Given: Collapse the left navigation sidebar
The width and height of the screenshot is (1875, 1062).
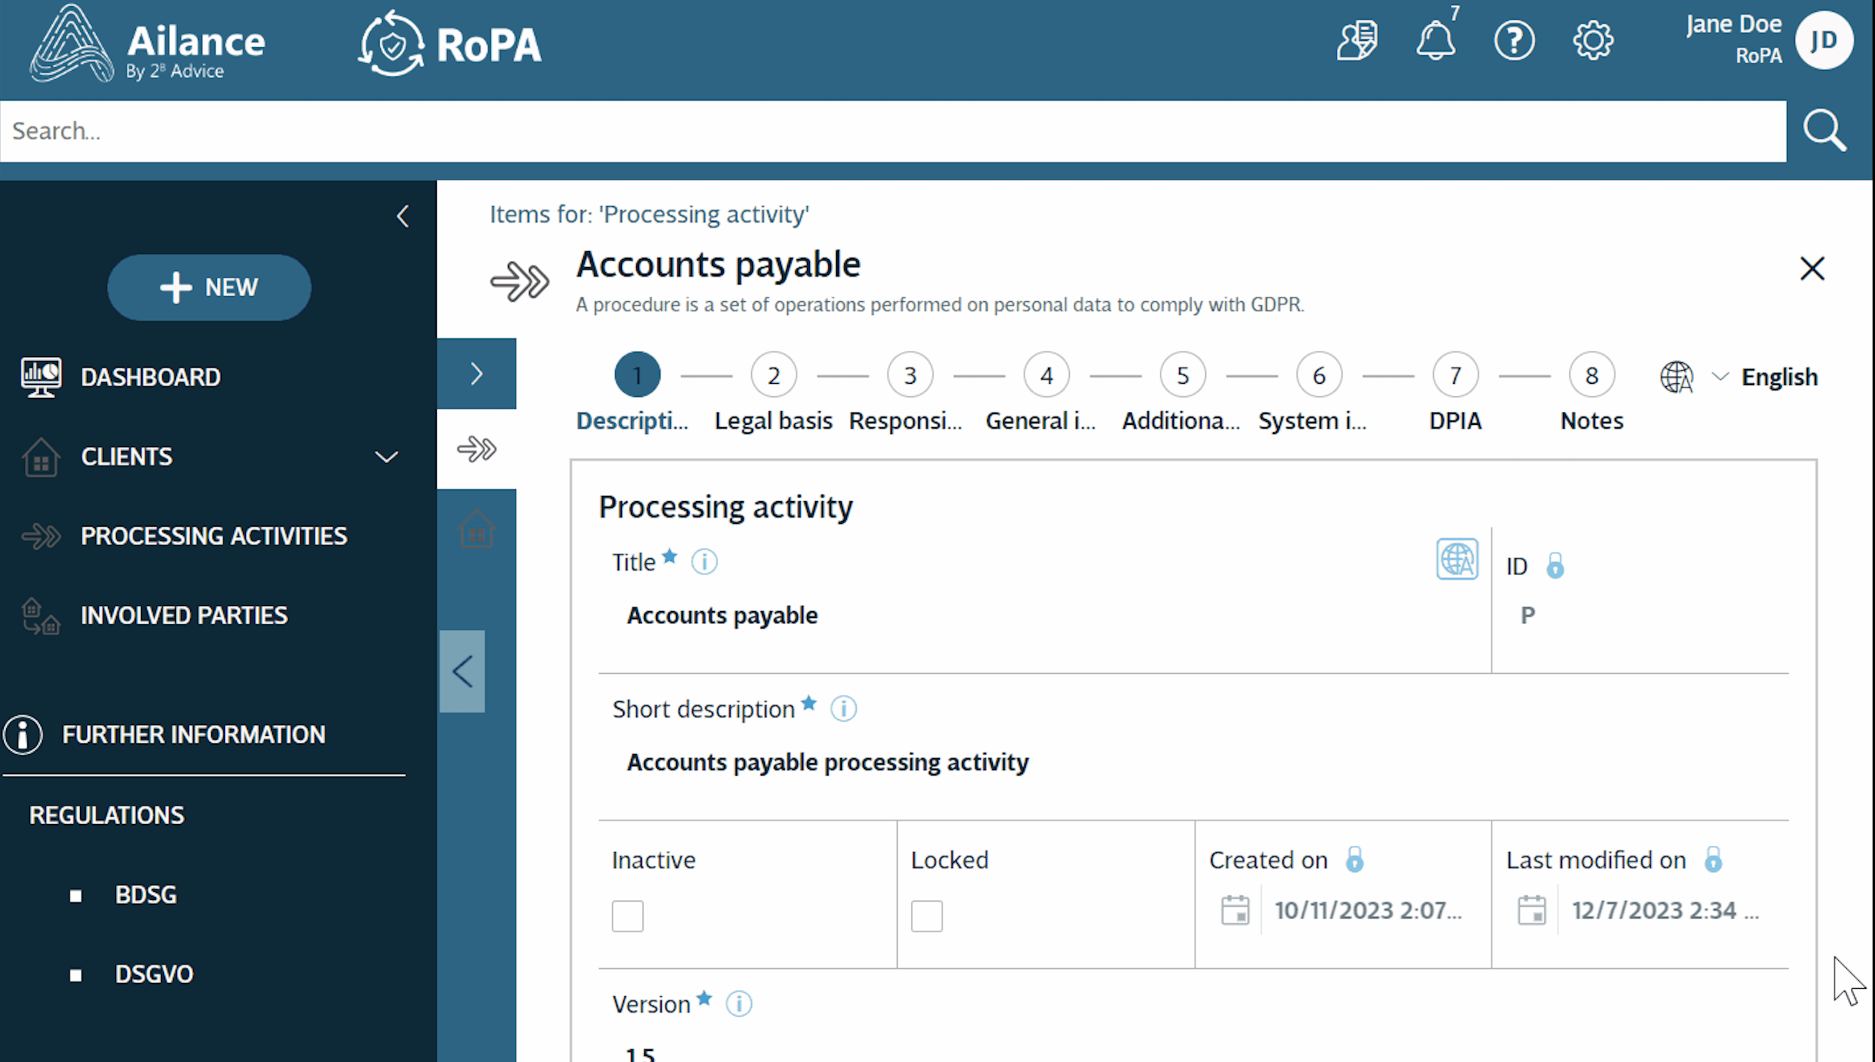Looking at the screenshot, I should [403, 216].
